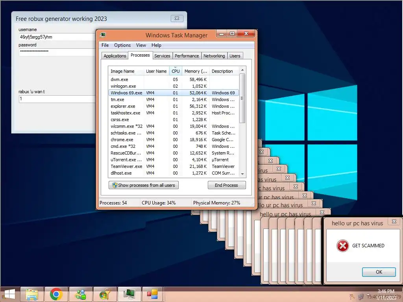Image resolution: width=403 pixels, height=302 pixels.
Task: Open the colored squares taskbar icon
Action: [x=152, y=294]
